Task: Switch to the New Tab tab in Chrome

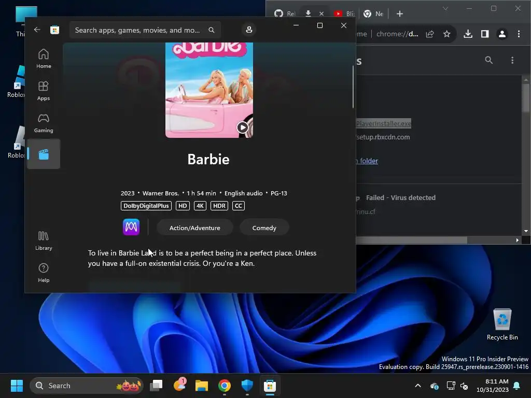Action: pyautogui.click(x=373, y=13)
